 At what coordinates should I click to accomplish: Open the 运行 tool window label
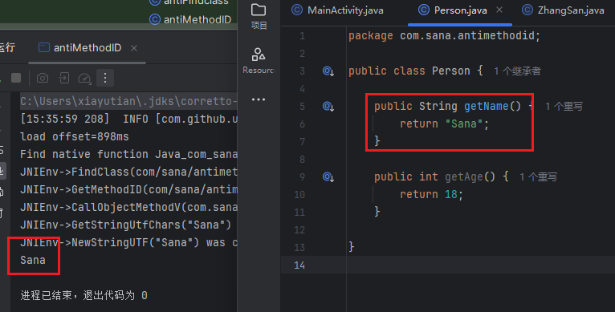pyautogui.click(x=7, y=47)
